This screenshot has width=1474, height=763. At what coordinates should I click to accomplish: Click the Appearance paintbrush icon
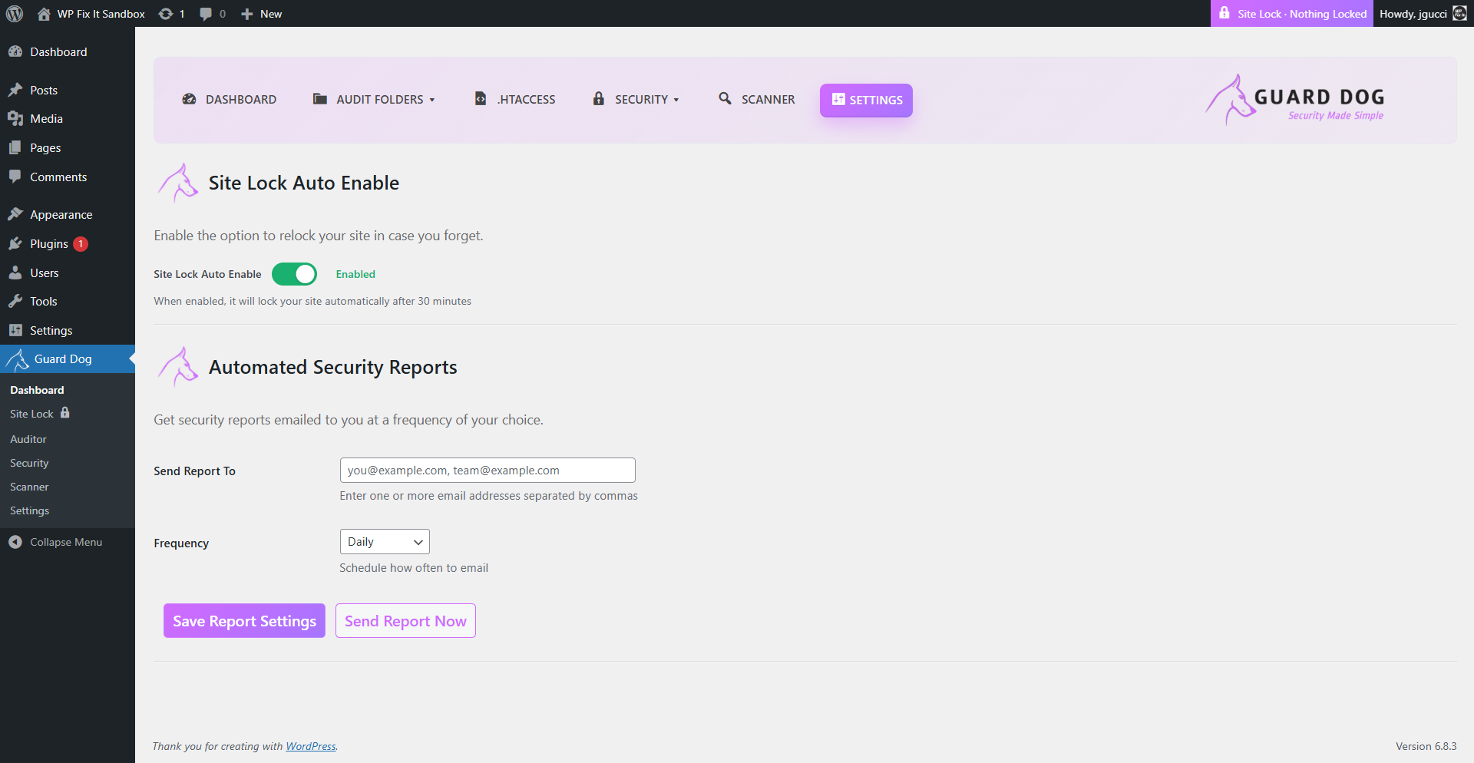click(x=15, y=214)
